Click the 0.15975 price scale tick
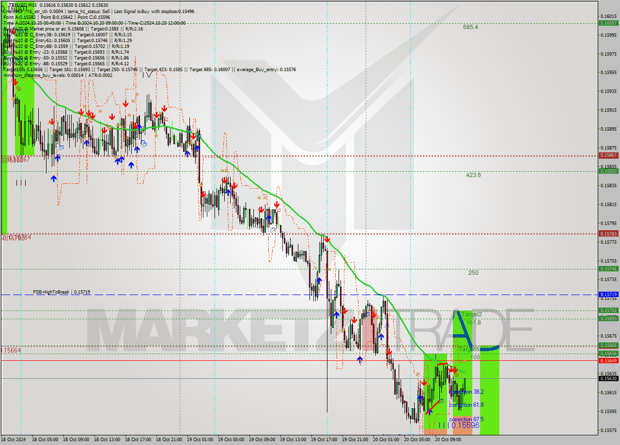Screen dimensions: 620x445 pyautogui.click(x=608, y=54)
